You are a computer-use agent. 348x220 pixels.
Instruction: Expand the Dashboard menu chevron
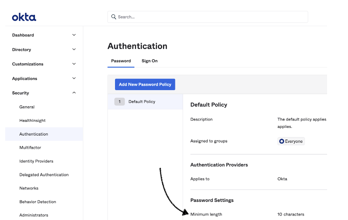74,35
